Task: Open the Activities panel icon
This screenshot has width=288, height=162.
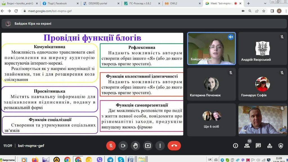Action: click(x=269, y=146)
